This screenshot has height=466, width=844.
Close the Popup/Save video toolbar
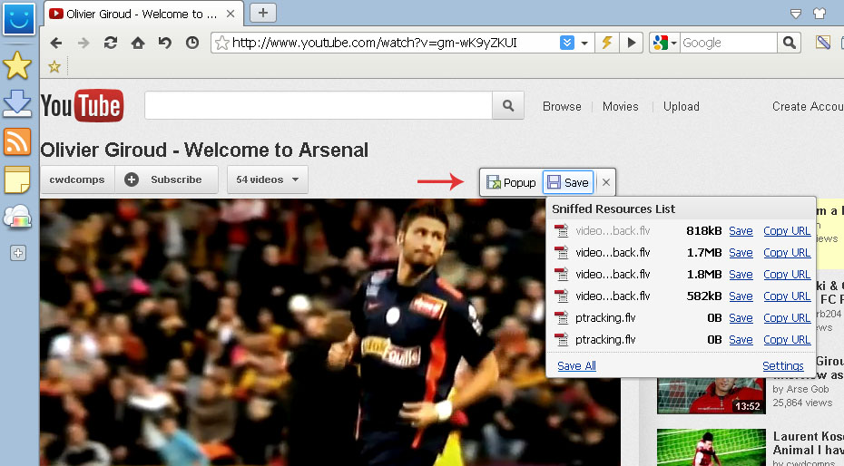point(605,182)
